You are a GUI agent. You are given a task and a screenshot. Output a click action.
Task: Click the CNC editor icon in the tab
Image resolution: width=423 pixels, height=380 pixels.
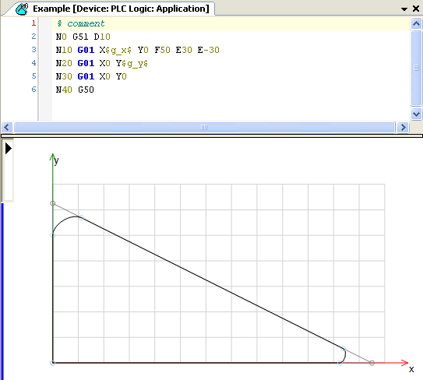point(22,9)
